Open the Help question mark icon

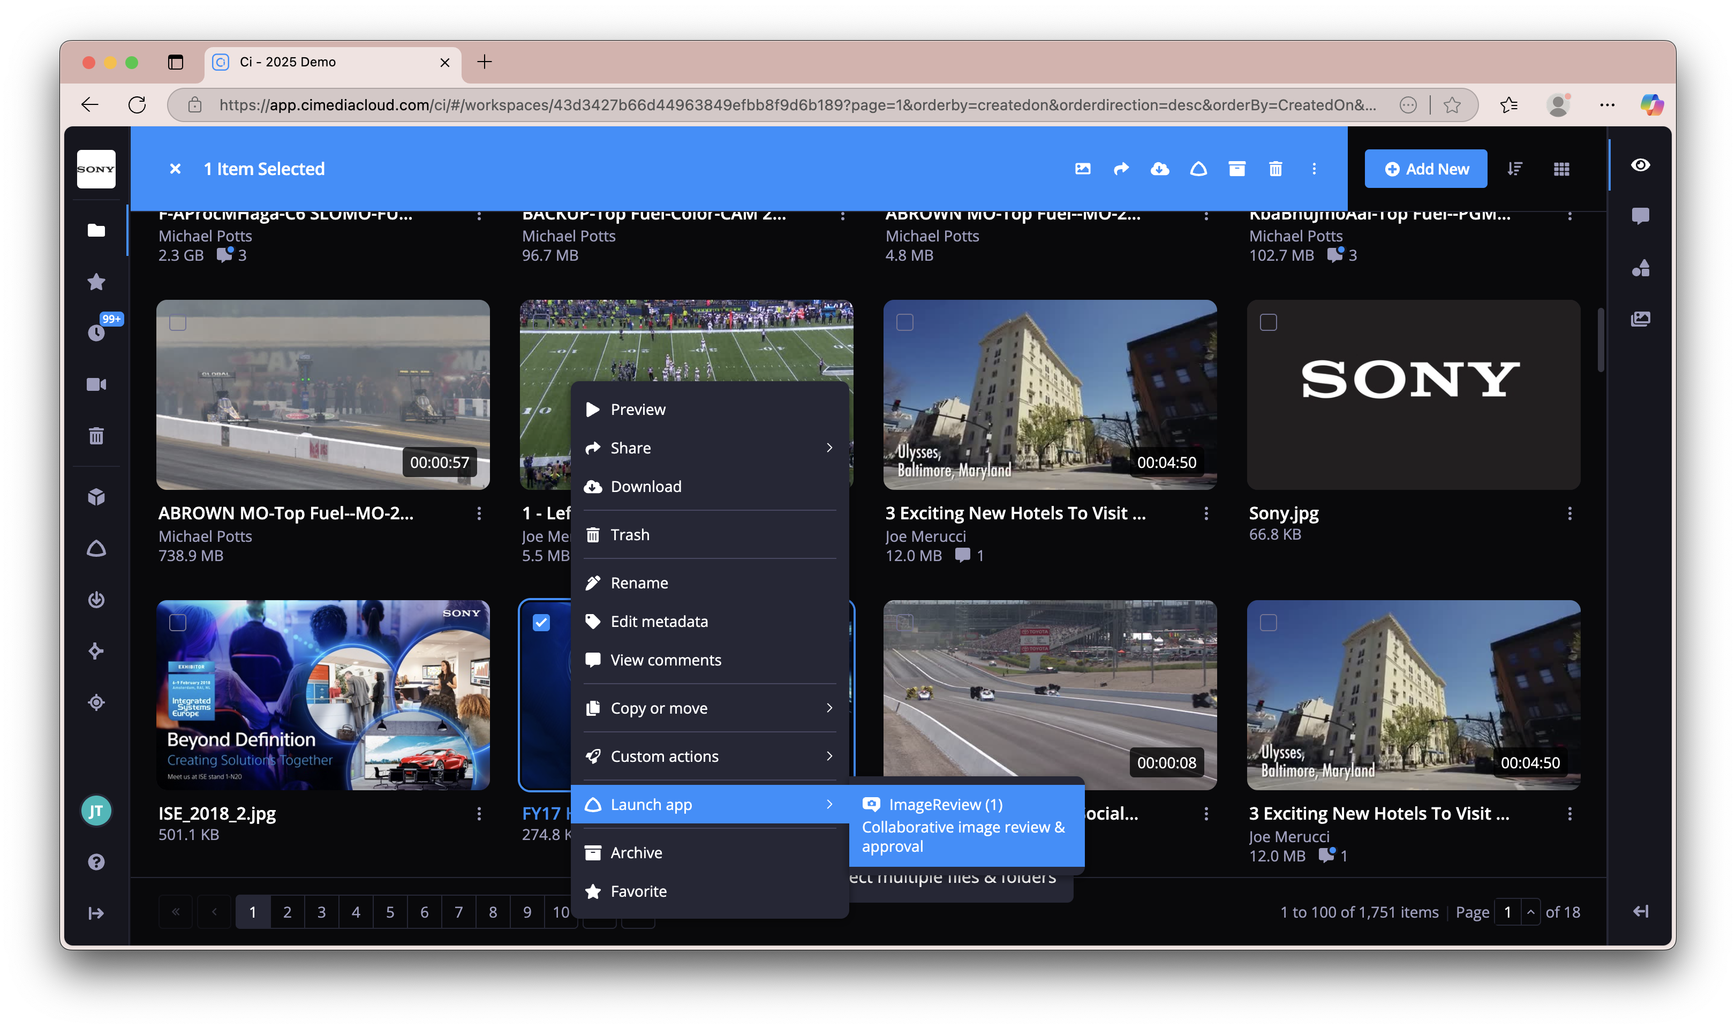(96, 862)
